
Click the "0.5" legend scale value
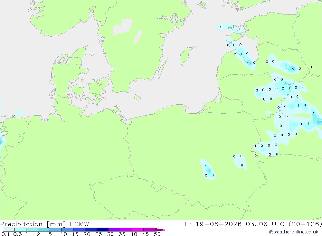point(17,234)
